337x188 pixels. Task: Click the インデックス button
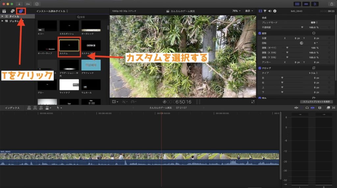tap(12, 108)
